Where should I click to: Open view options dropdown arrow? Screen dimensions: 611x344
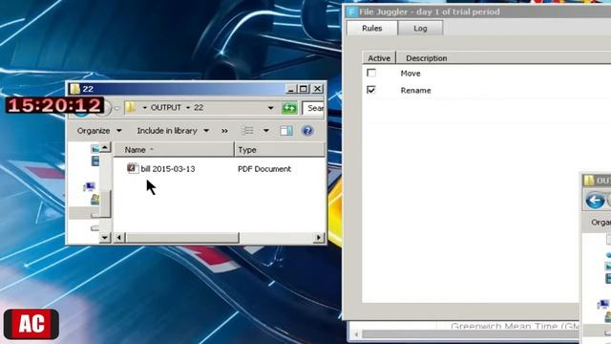266,131
